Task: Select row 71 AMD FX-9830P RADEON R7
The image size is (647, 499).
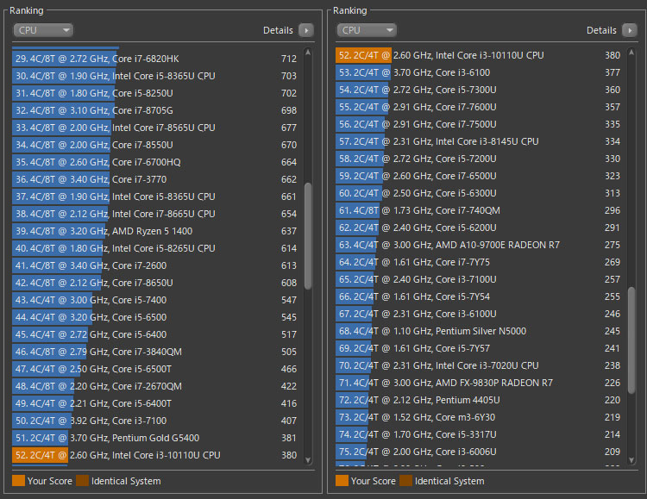Action: point(481,383)
